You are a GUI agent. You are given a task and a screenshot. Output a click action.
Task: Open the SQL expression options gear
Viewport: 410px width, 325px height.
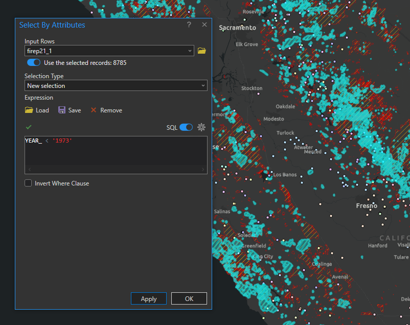click(x=201, y=127)
